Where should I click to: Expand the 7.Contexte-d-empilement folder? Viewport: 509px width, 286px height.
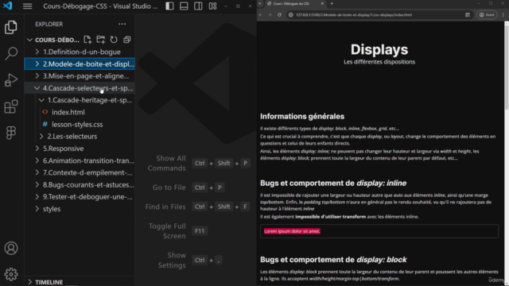point(80,172)
